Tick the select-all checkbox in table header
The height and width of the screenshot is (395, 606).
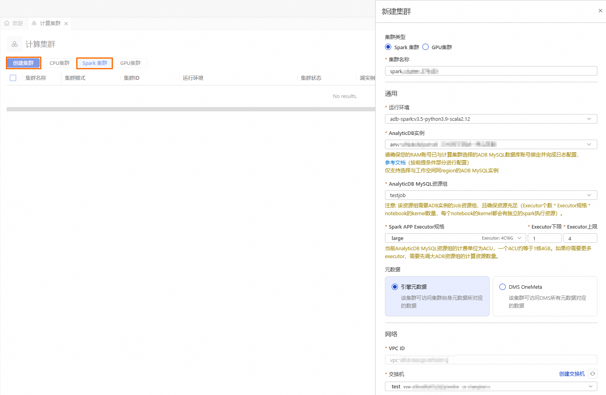[13, 78]
